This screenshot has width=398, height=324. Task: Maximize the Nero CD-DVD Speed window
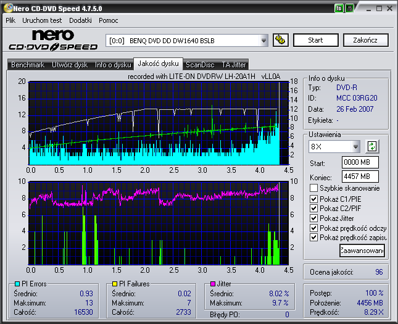(x=379, y=9)
